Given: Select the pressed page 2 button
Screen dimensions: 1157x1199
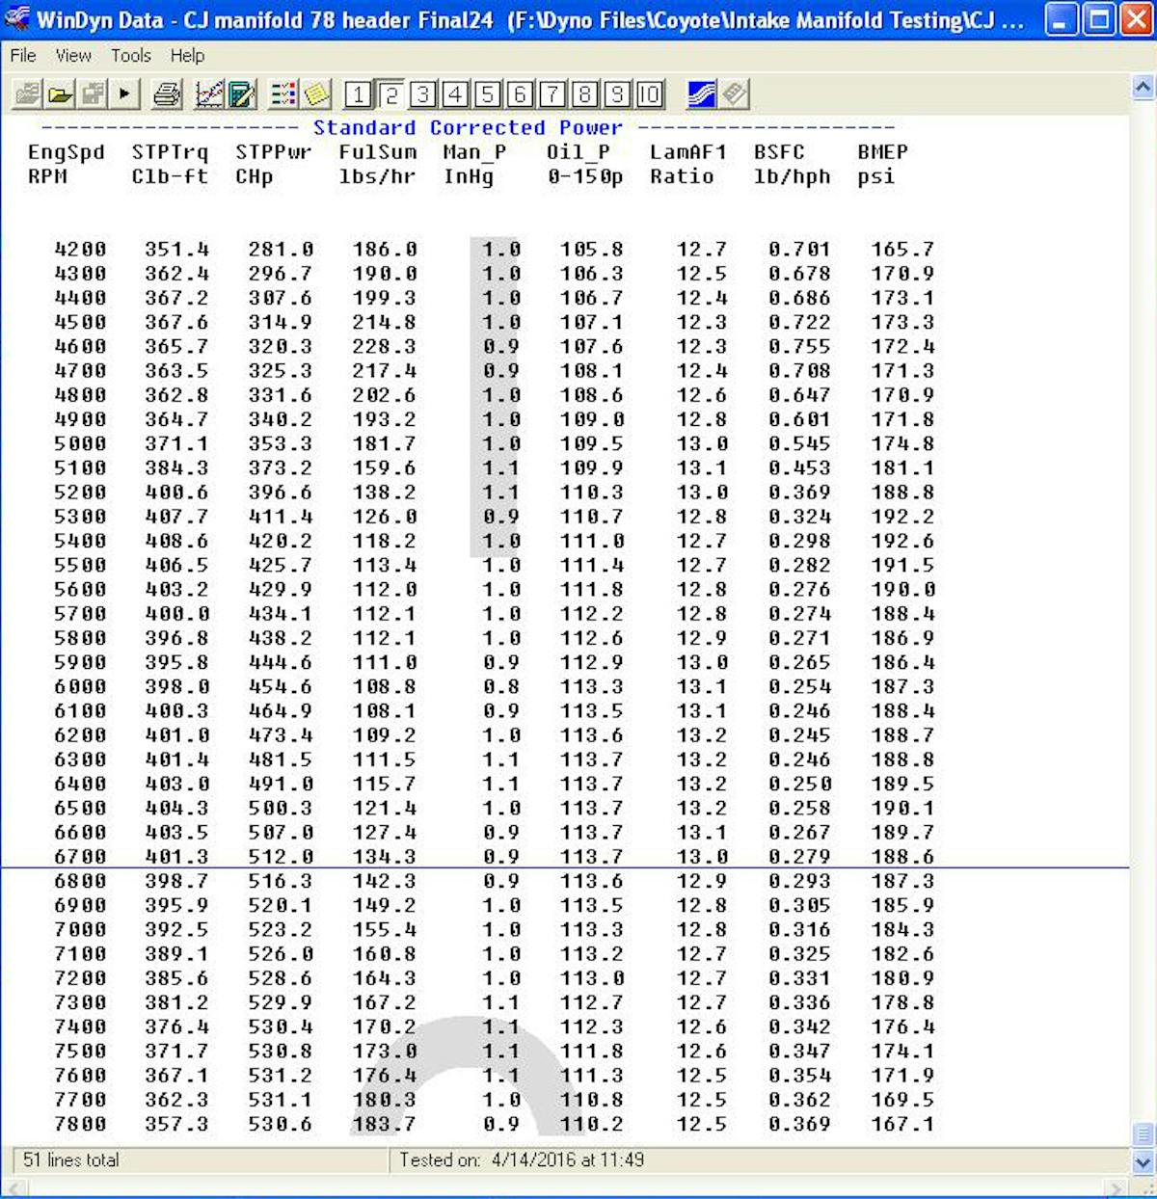Looking at the screenshot, I should (390, 93).
